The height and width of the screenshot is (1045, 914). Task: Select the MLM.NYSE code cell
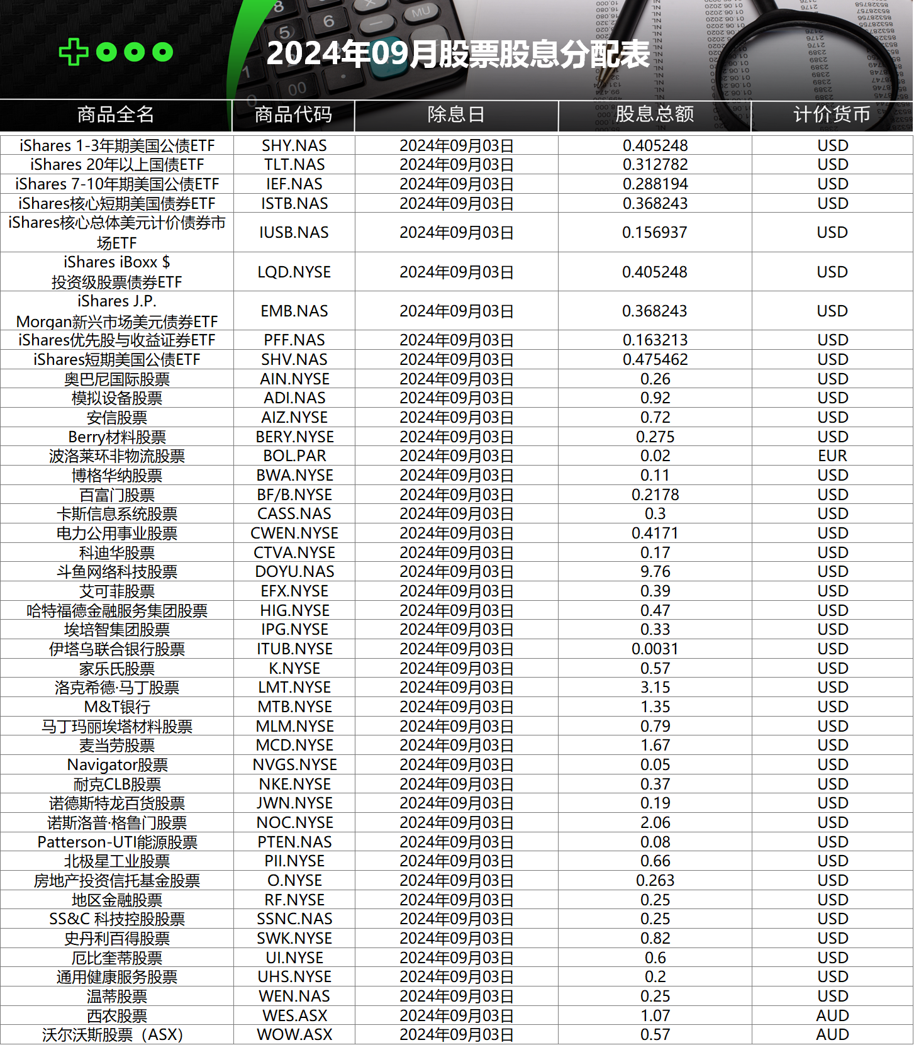[x=294, y=727]
